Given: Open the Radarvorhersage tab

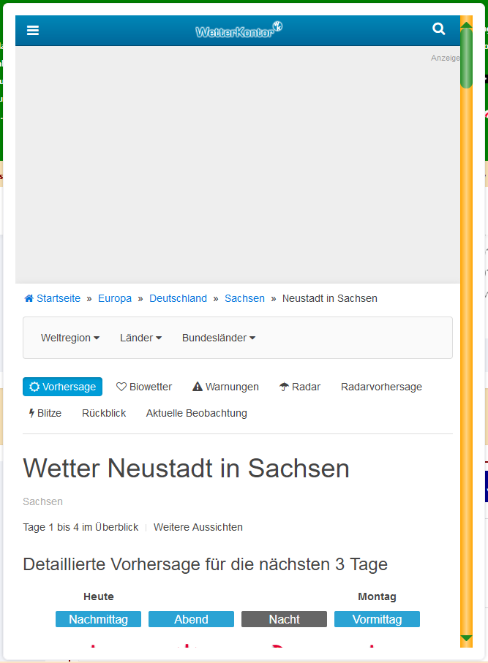Looking at the screenshot, I should tap(381, 387).
